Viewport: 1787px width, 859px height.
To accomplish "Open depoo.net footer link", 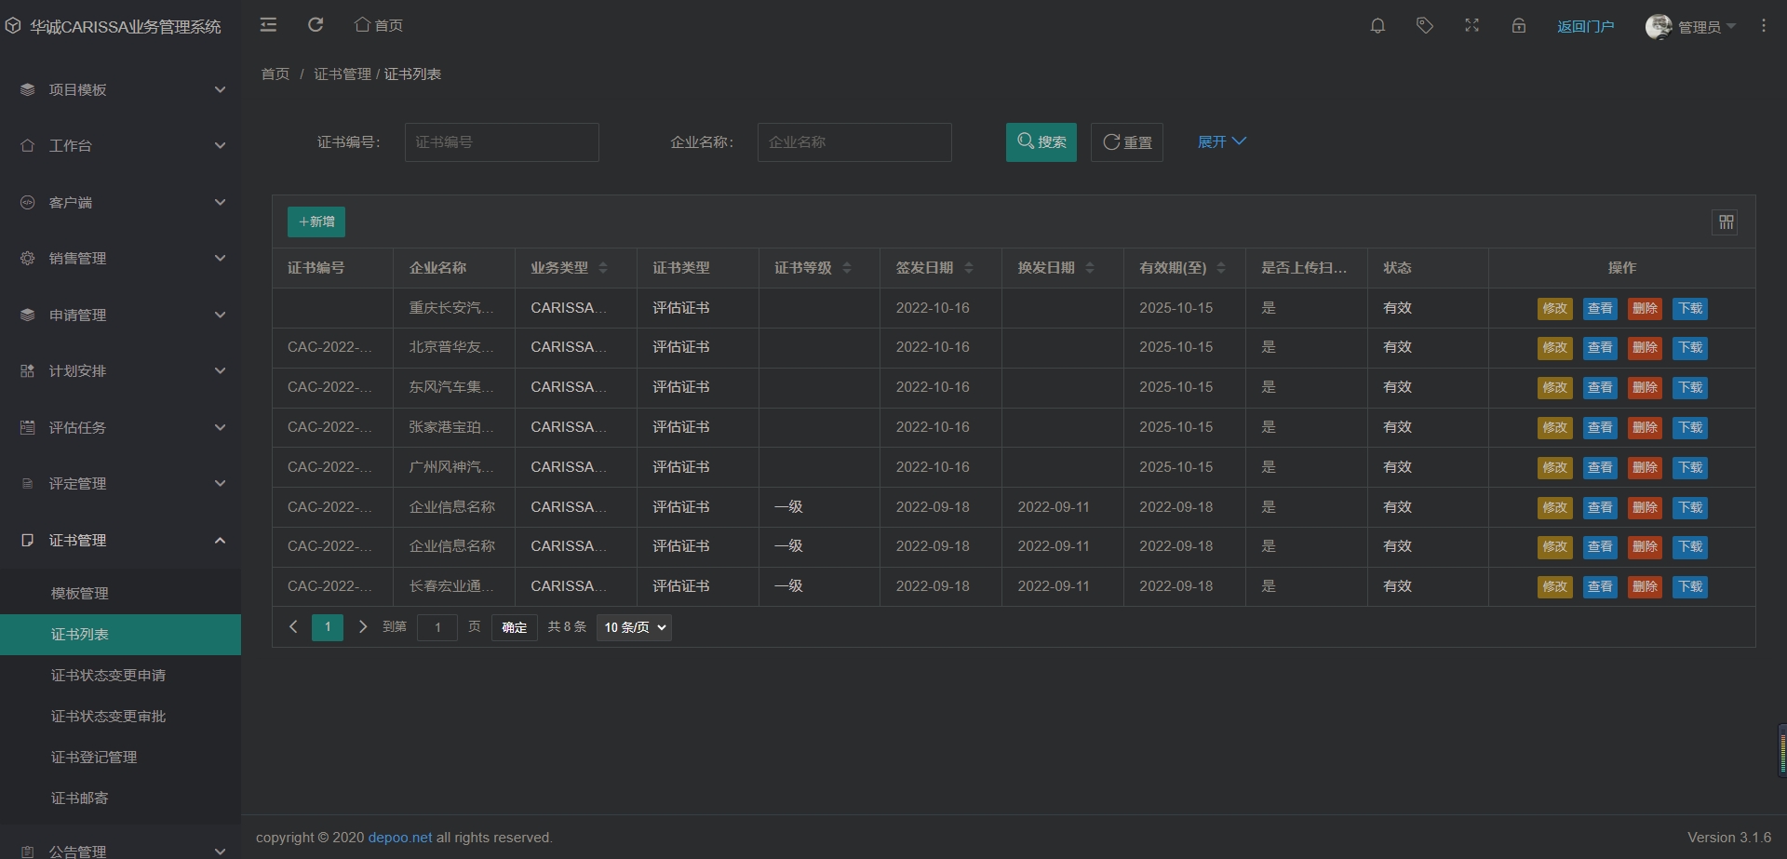I will coord(400,838).
